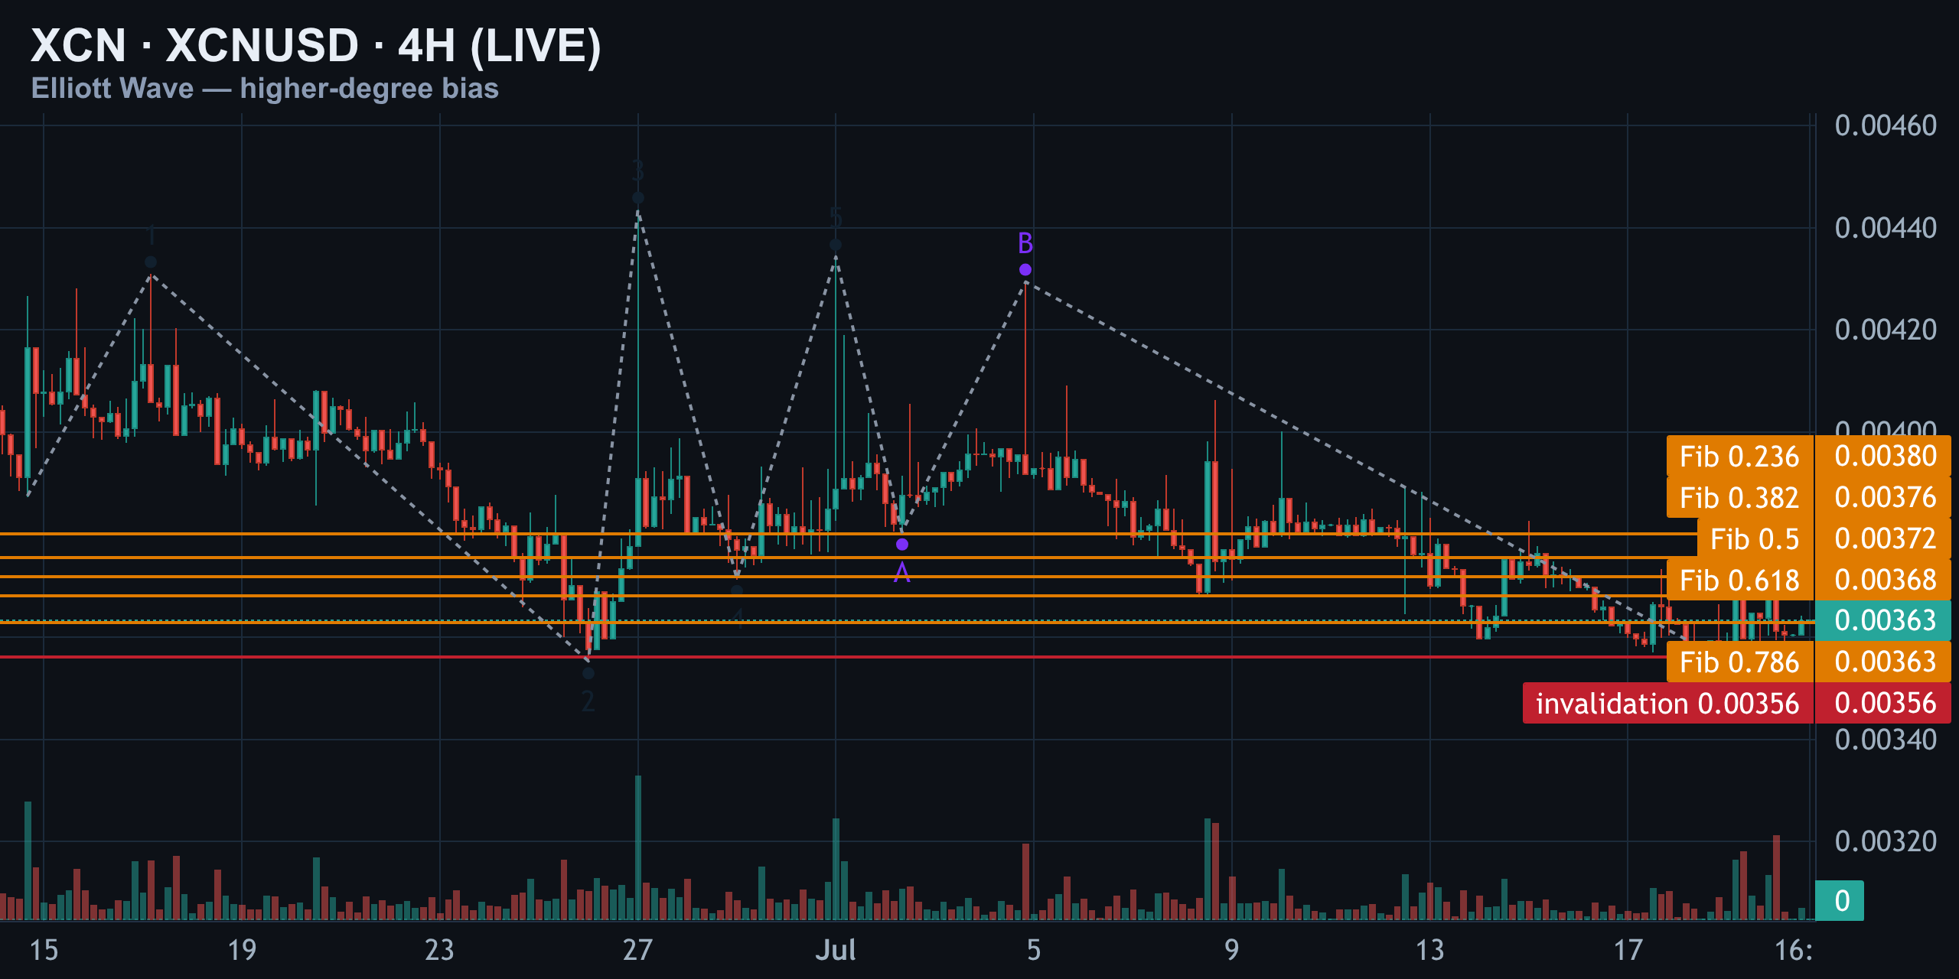1959x979 pixels.
Task: Click the 0.00420 price axis label
Action: click(x=1886, y=330)
